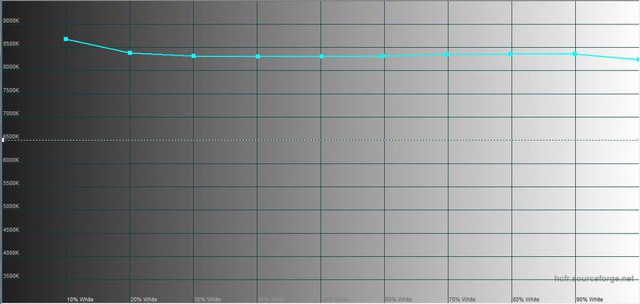Select the 80% White data point

click(510, 54)
